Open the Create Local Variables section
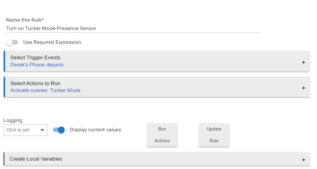The image size is (317, 169). click(157, 159)
